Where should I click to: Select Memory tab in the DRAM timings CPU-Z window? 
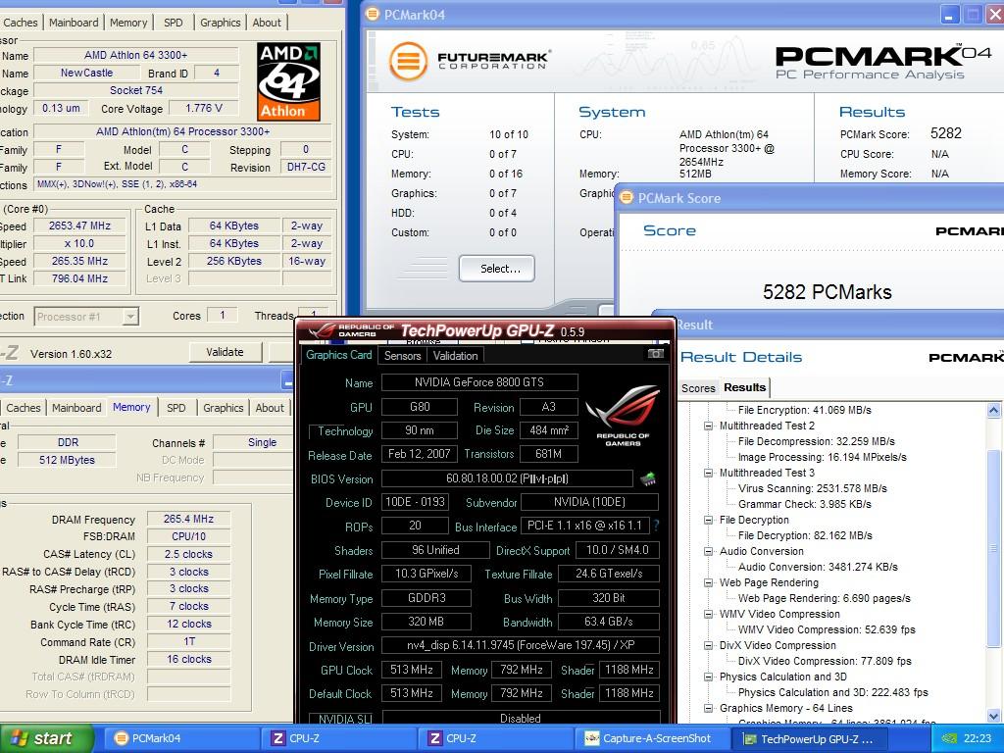(131, 407)
